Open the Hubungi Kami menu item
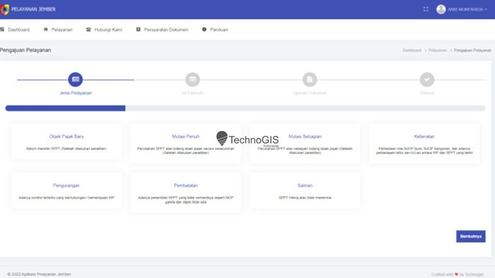 [104, 30]
